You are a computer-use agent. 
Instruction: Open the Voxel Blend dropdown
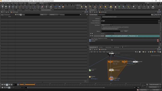click(106, 25)
